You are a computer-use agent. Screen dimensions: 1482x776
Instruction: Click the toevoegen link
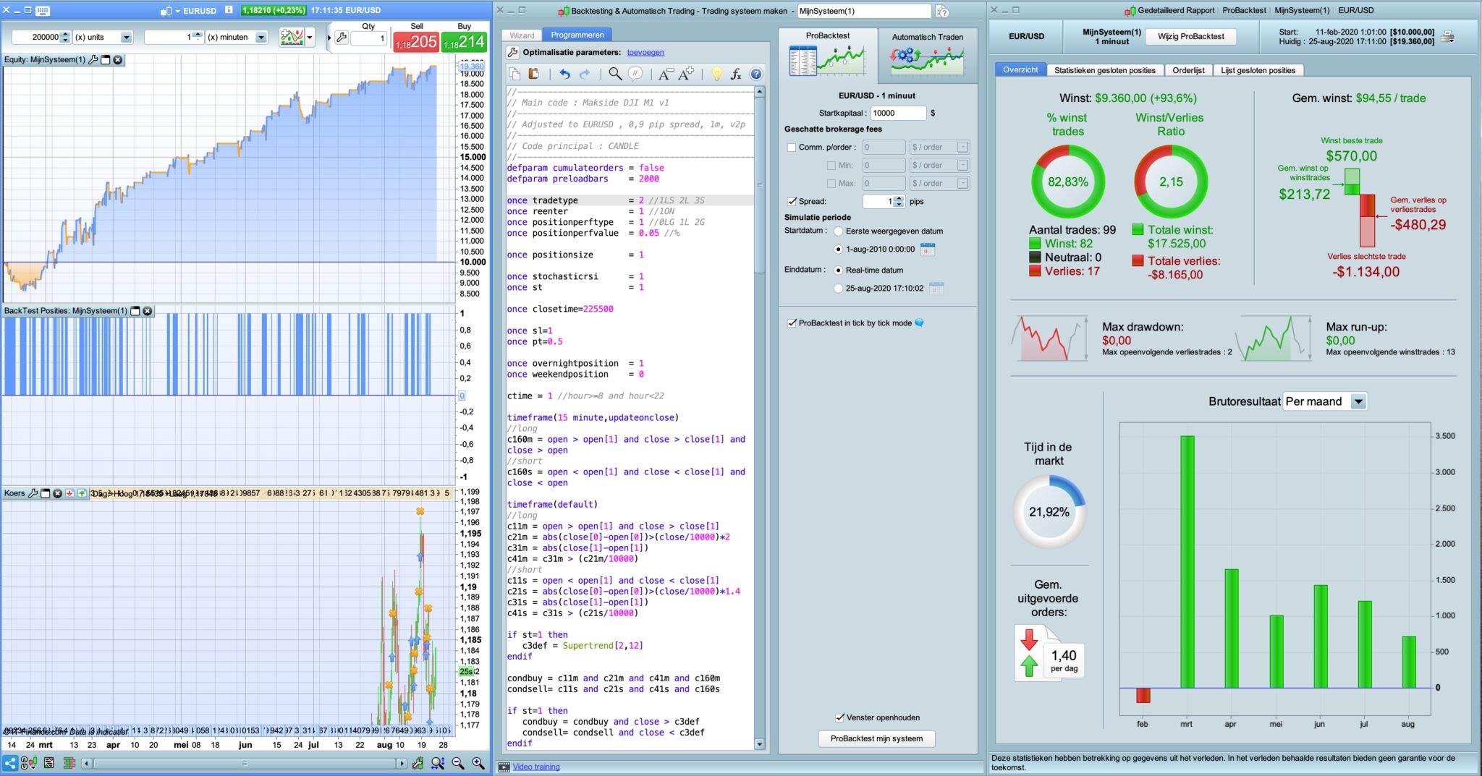click(645, 52)
